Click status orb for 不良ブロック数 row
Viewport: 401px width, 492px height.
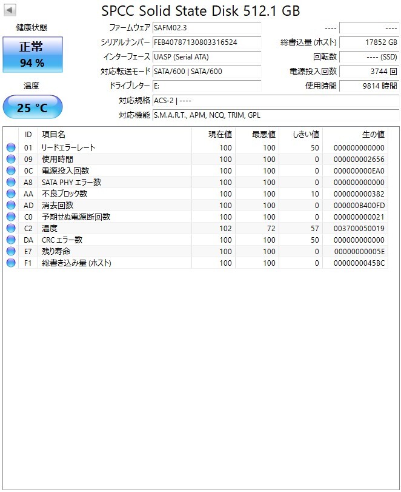pyautogui.click(x=11, y=194)
